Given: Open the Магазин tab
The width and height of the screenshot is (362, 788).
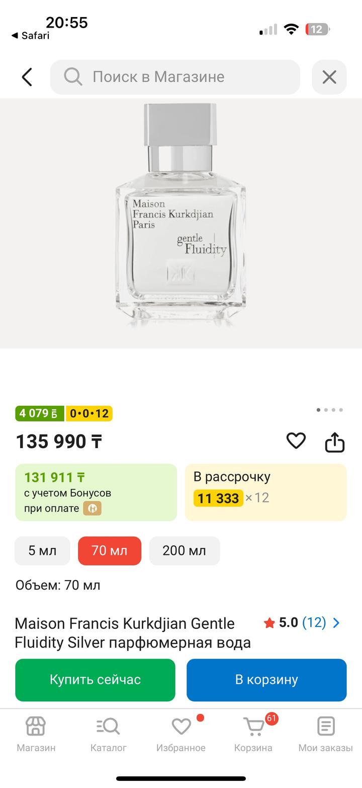Looking at the screenshot, I should click(x=36, y=734).
